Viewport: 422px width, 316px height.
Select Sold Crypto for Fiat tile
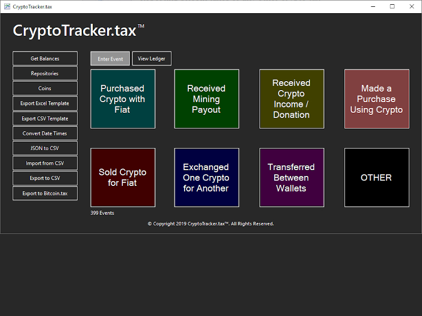[123, 177]
